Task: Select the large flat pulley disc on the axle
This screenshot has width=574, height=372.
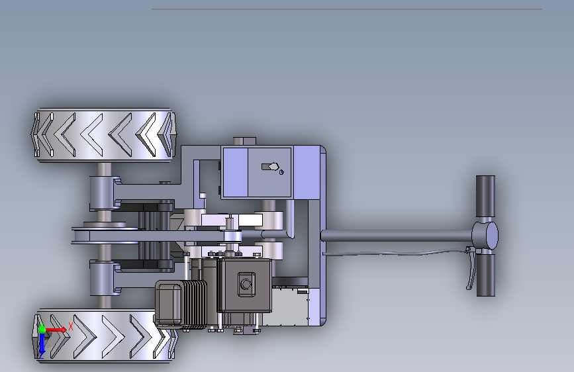Action: 105,236
